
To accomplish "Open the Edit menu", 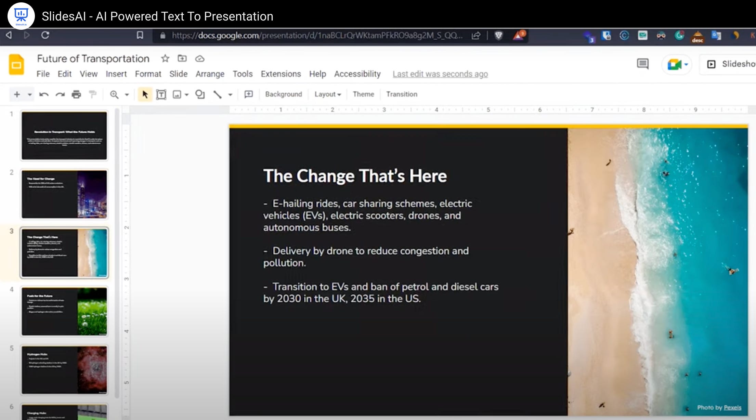I will [x=64, y=74].
